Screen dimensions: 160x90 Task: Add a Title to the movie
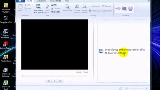[x=54, y=5]
